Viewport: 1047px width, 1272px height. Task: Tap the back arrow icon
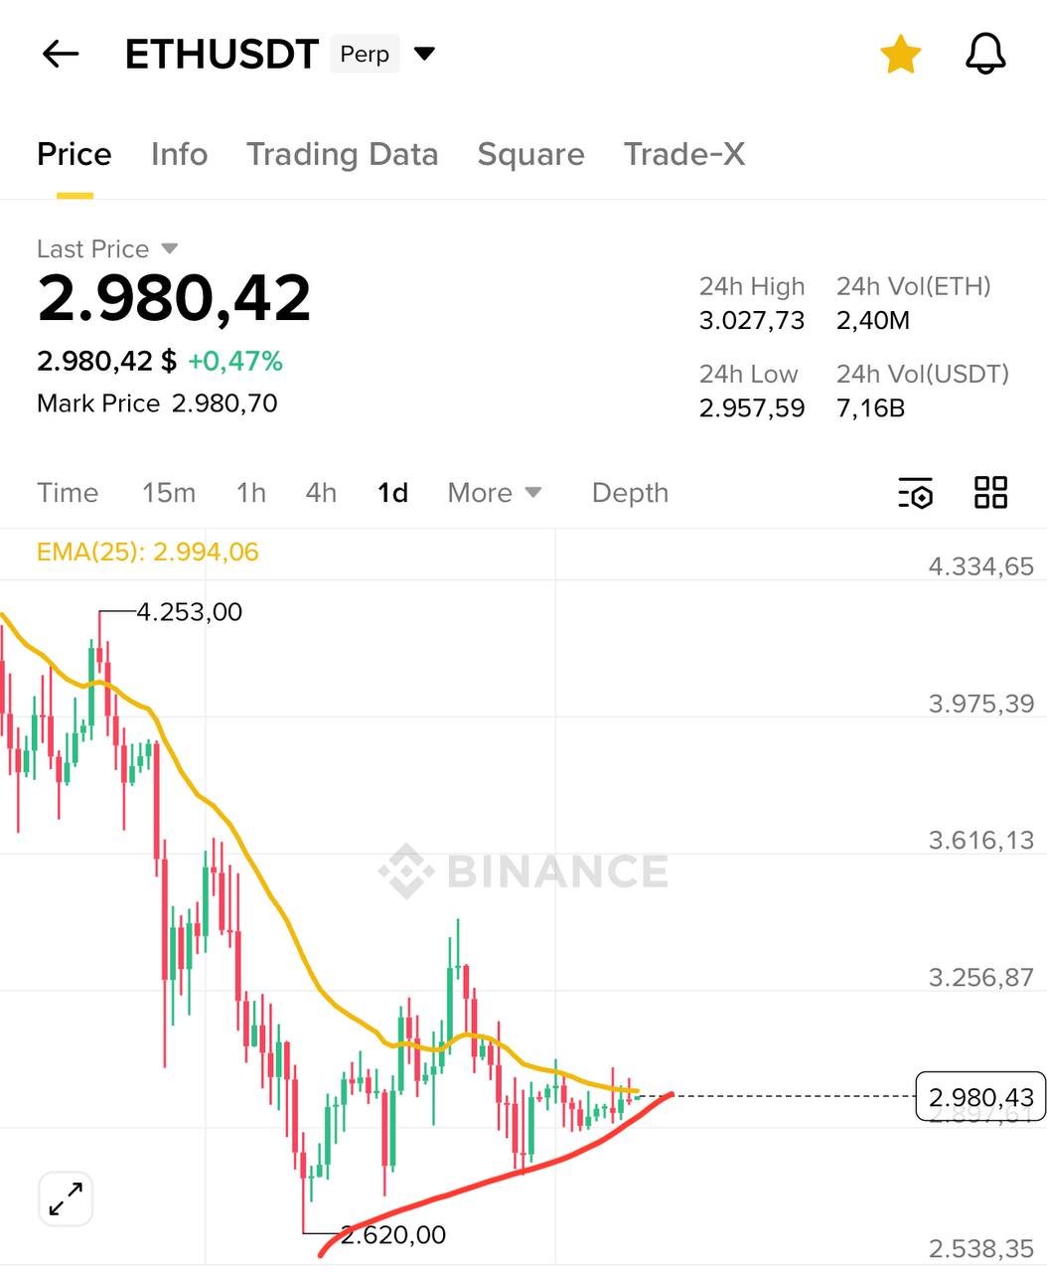click(x=61, y=54)
